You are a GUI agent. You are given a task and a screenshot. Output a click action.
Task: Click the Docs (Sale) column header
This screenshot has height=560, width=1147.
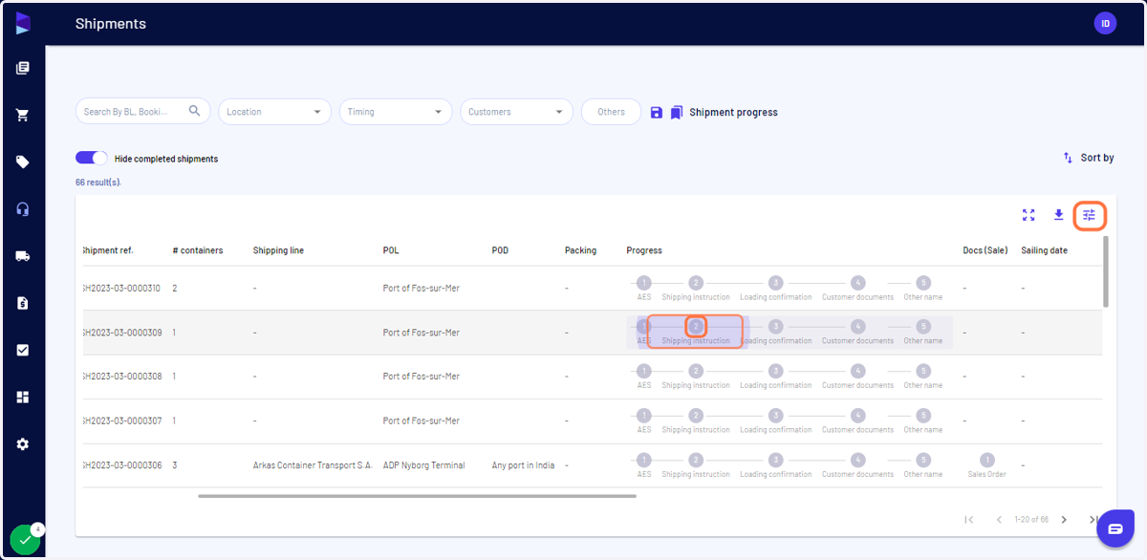[x=985, y=250]
